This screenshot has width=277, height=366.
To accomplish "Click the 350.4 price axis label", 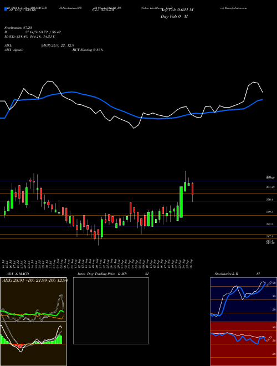I will click(270, 200).
